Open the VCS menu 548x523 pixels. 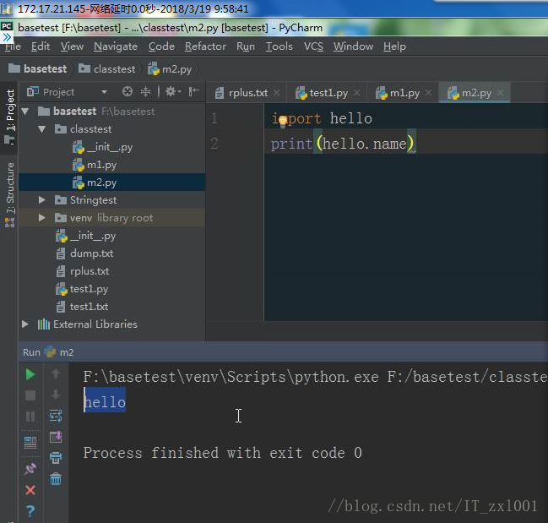pos(313,46)
